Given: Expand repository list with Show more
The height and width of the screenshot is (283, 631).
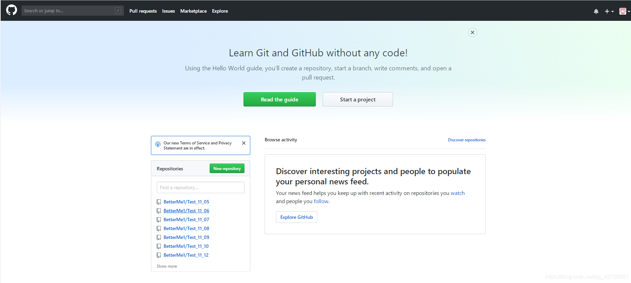Looking at the screenshot, I should click(x=167, y=266).
